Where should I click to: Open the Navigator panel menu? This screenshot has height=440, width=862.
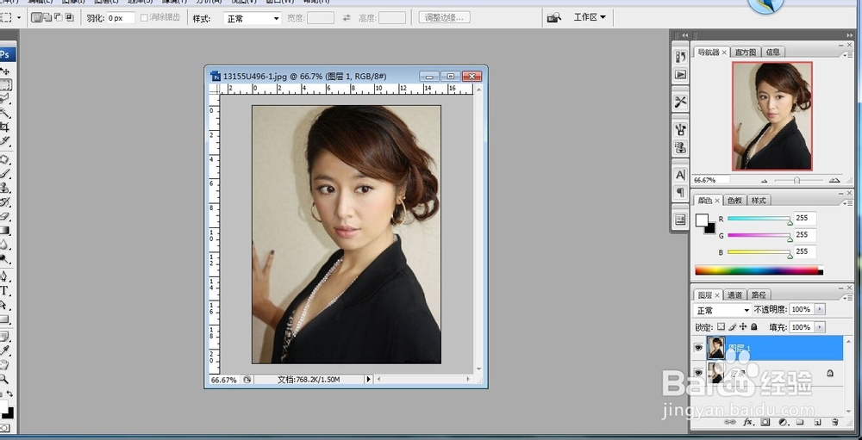point(846,54)
